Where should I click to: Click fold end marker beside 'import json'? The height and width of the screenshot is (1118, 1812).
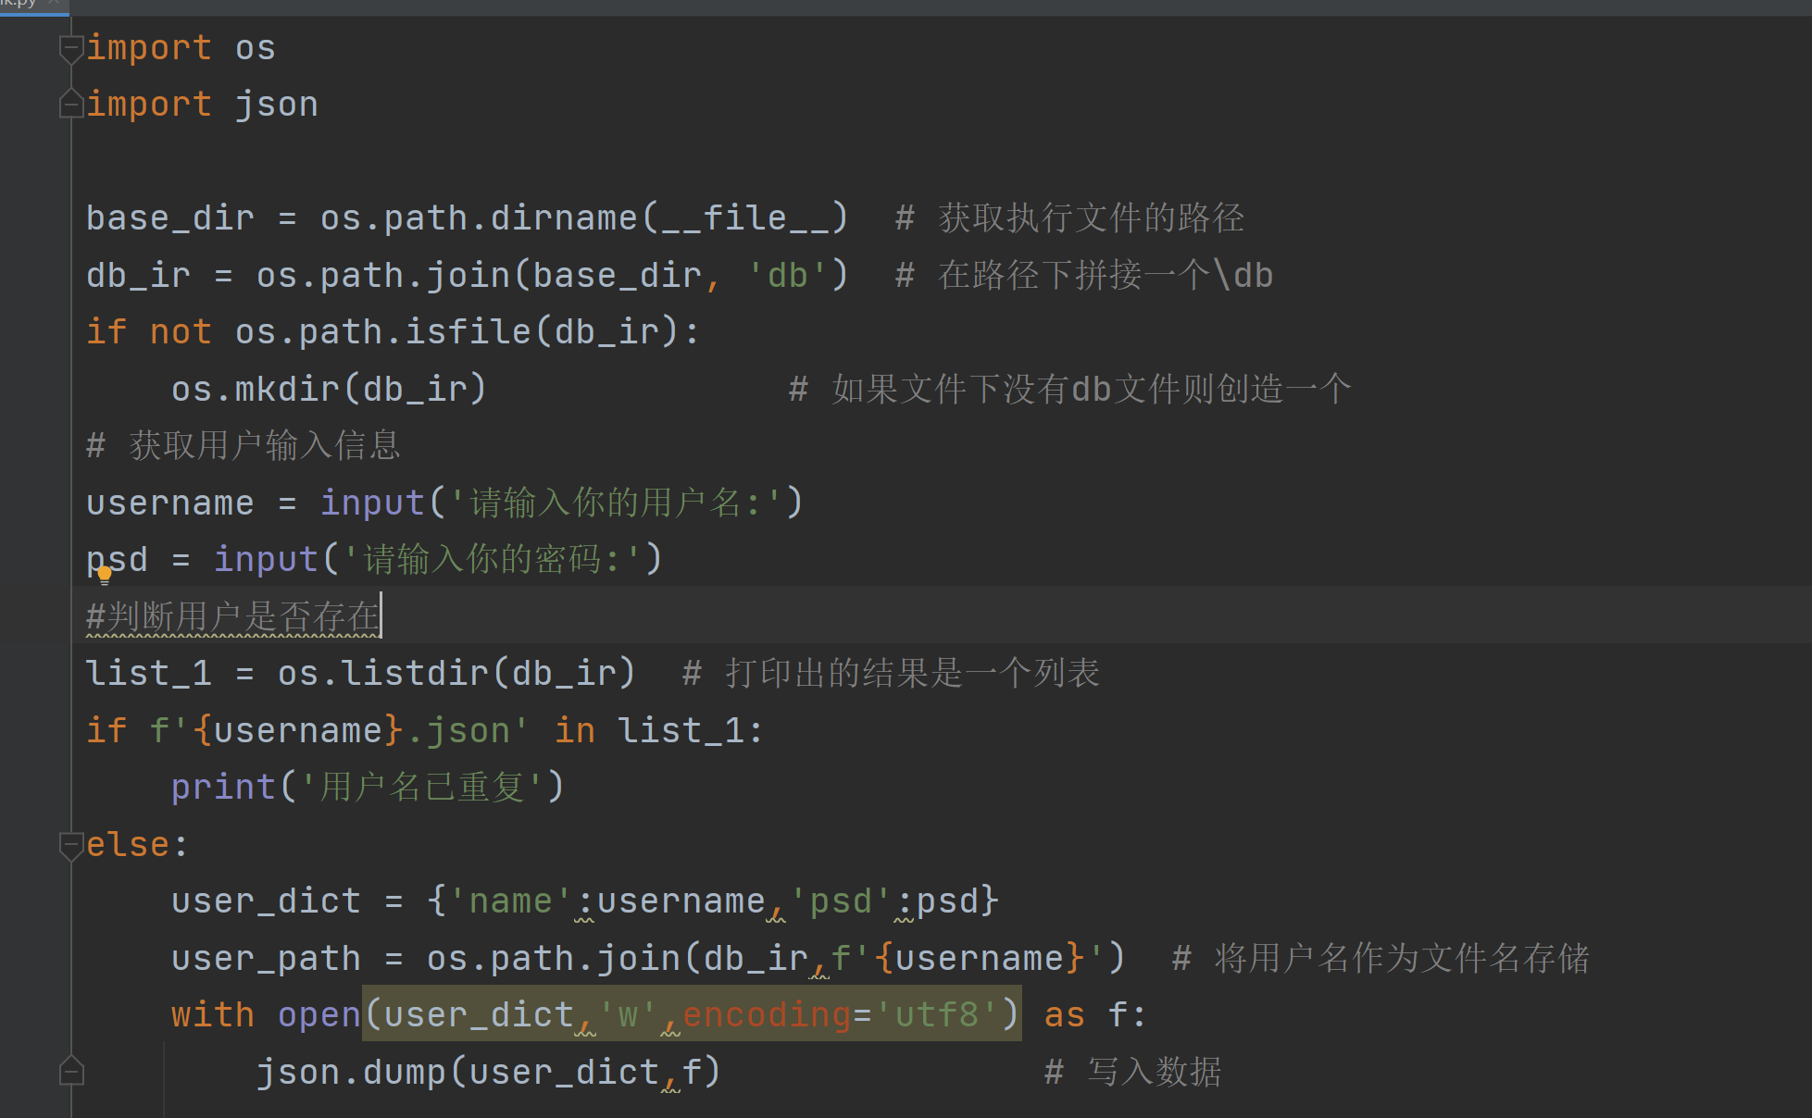(70, 105)
